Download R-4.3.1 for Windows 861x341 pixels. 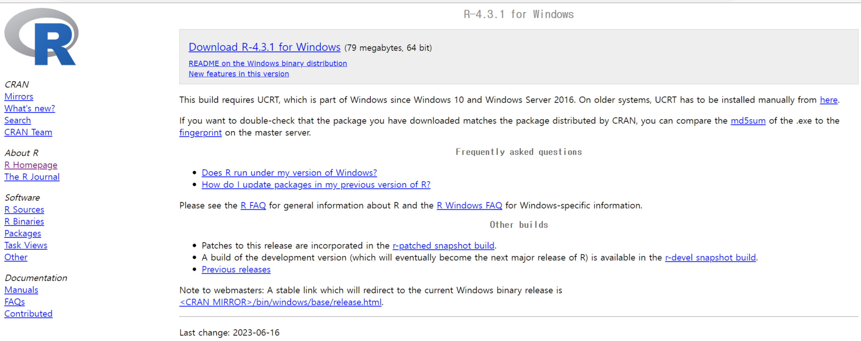pyautogui.click(x=264, y=47)
